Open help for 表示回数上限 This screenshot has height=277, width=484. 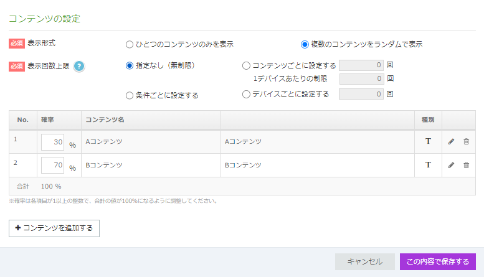(79, 66)
